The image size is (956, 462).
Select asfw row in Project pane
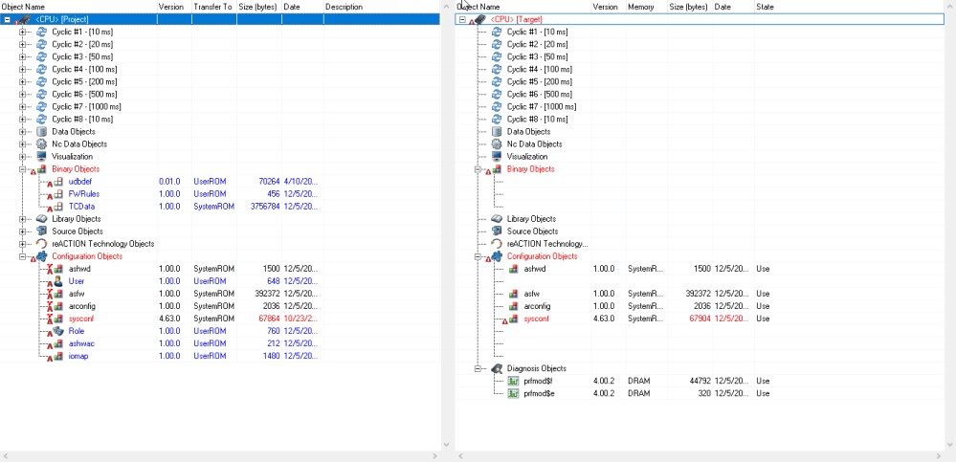coord(220,294)
